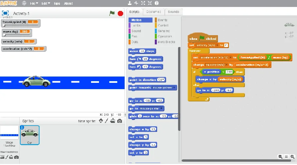Screen dimensions: 297x165
Task: Create new sprite from camera
Action: (x=120, y=121)
